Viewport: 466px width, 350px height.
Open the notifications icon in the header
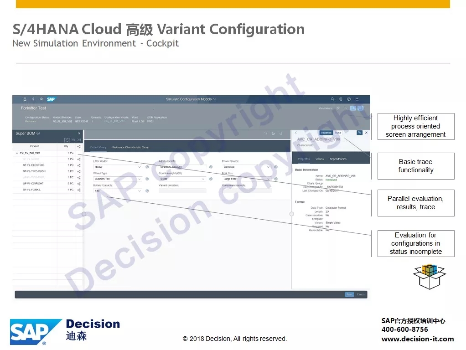[x=341, y=99]
